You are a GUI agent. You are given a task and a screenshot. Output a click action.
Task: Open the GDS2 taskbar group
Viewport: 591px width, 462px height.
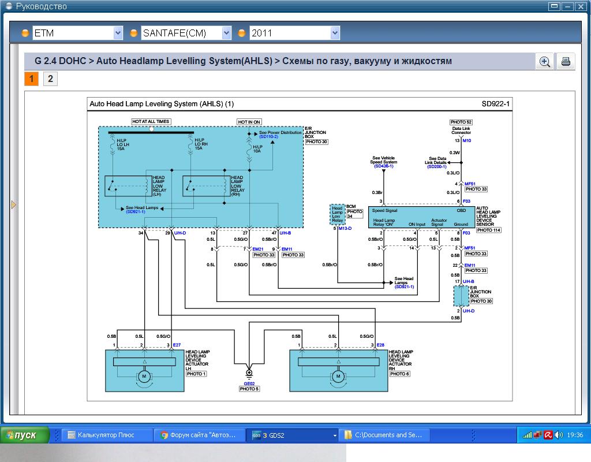click(x=293, y=435)
